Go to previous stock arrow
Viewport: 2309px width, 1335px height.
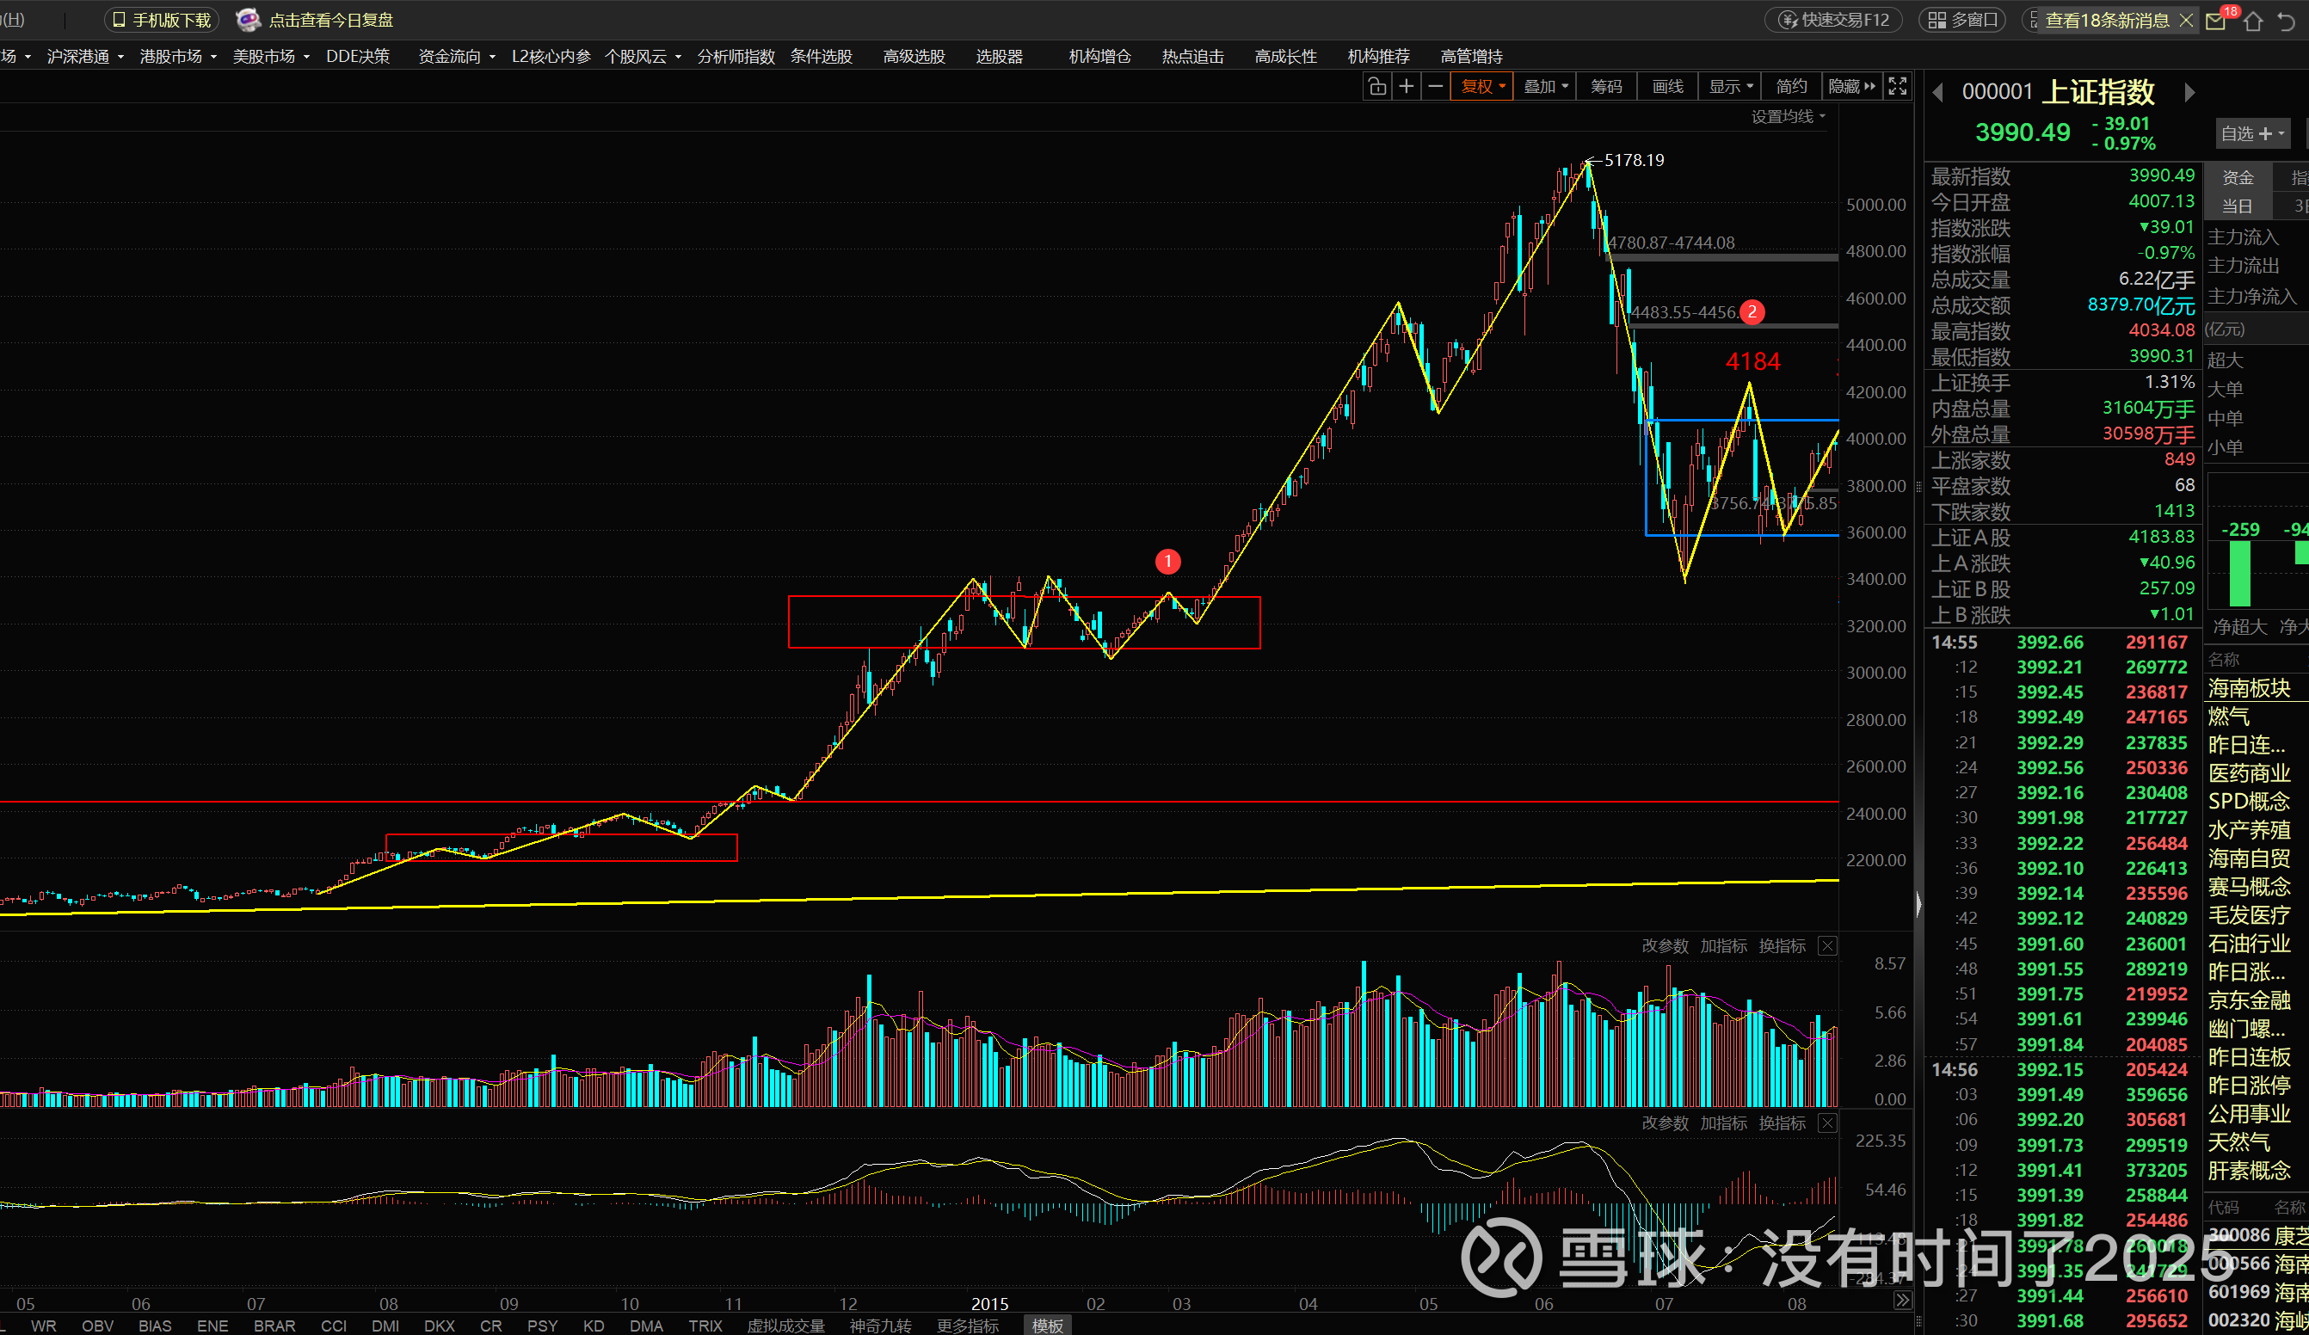click(x=1937, y=92)
